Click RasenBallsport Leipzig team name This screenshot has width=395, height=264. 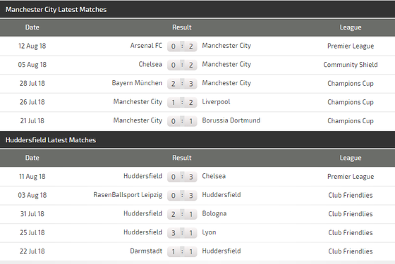click(128, 195)
